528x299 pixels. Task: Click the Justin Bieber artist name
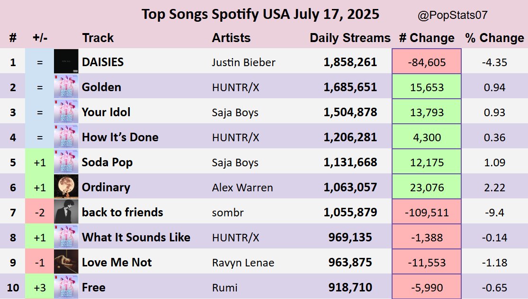[243, 62]
